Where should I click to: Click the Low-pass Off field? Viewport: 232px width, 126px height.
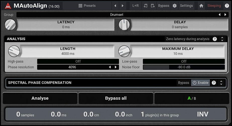click(x=184, y=61)
